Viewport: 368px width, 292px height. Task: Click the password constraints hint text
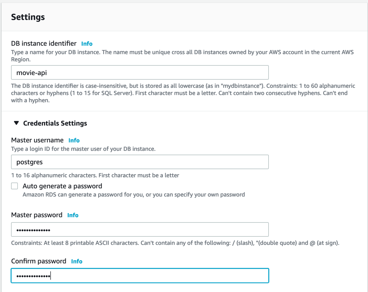[175, 243]
